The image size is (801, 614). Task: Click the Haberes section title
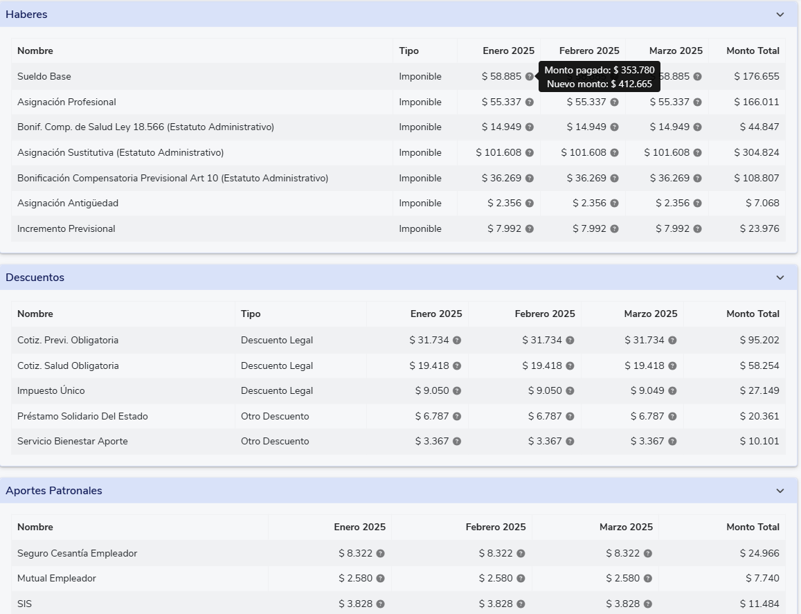26,15
